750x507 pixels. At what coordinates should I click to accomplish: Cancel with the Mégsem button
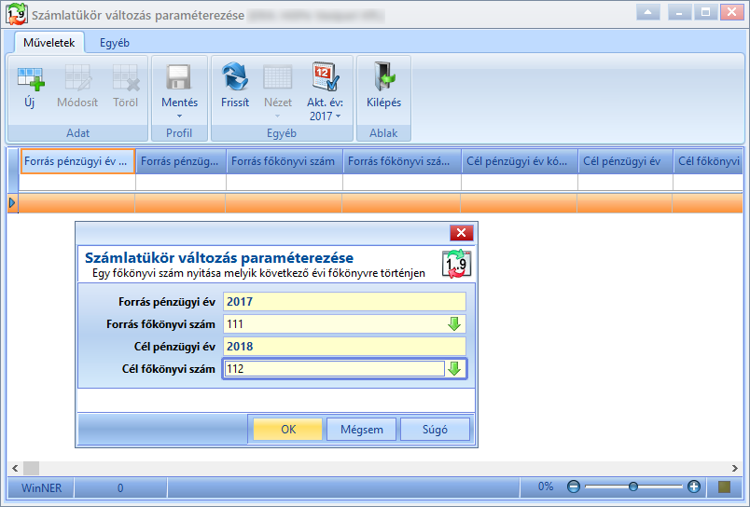(362, 429)
